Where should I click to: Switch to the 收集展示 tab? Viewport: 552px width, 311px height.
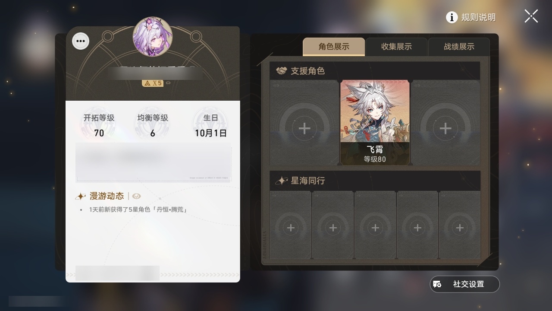pyautogui.click(x=396, y=47)
